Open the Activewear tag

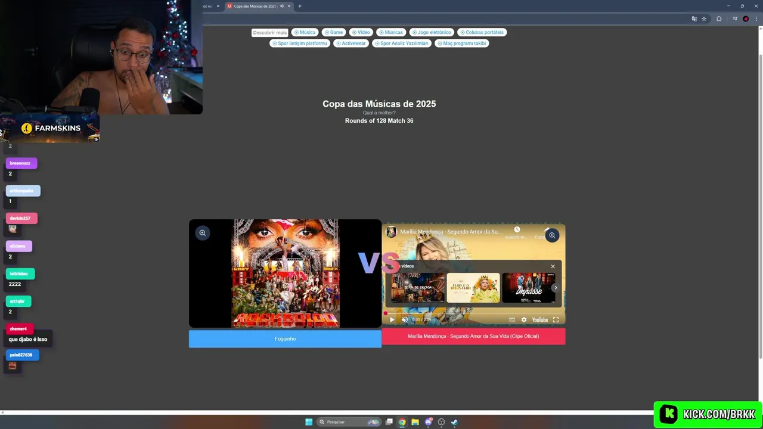click(x=351, y=43)
